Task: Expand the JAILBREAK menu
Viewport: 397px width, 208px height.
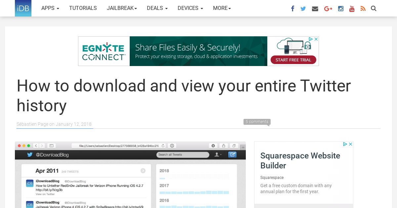Action: coord(122,8)
